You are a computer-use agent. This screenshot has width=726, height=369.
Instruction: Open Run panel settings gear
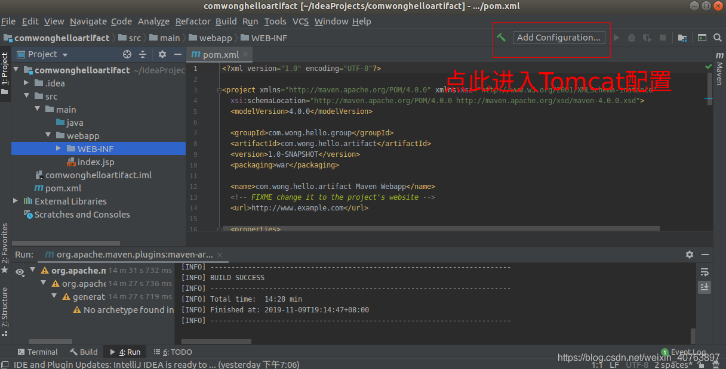point(690,255)
